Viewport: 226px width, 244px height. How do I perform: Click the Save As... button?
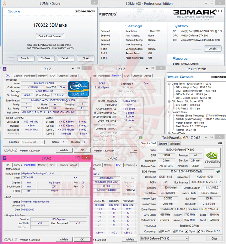26,58
